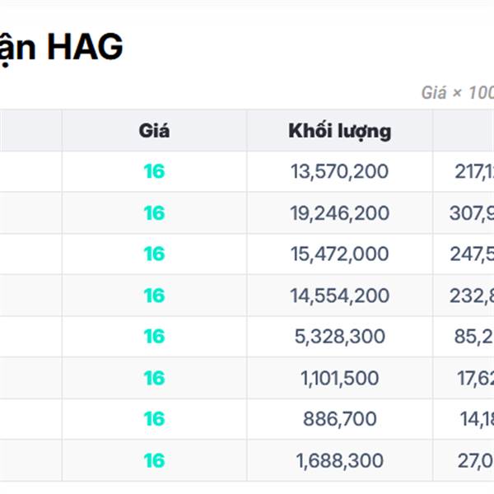This screenshot has height=494, width=494.
Task: Select the volume cell 14,554,200
Action: point(339,296)
